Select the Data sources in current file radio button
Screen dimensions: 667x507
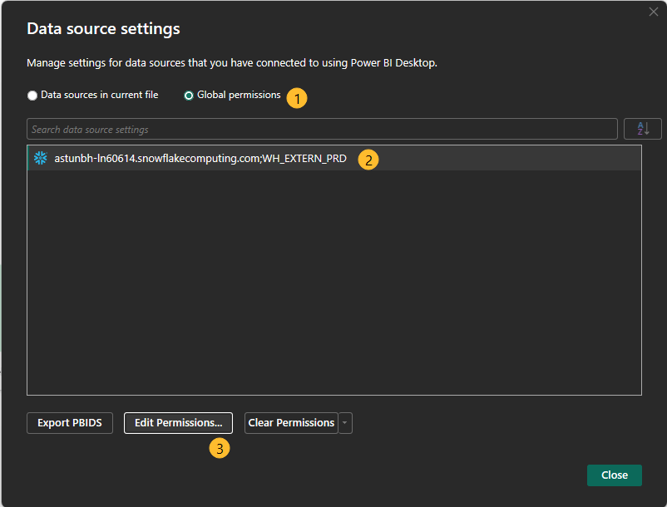pos(32,96)
